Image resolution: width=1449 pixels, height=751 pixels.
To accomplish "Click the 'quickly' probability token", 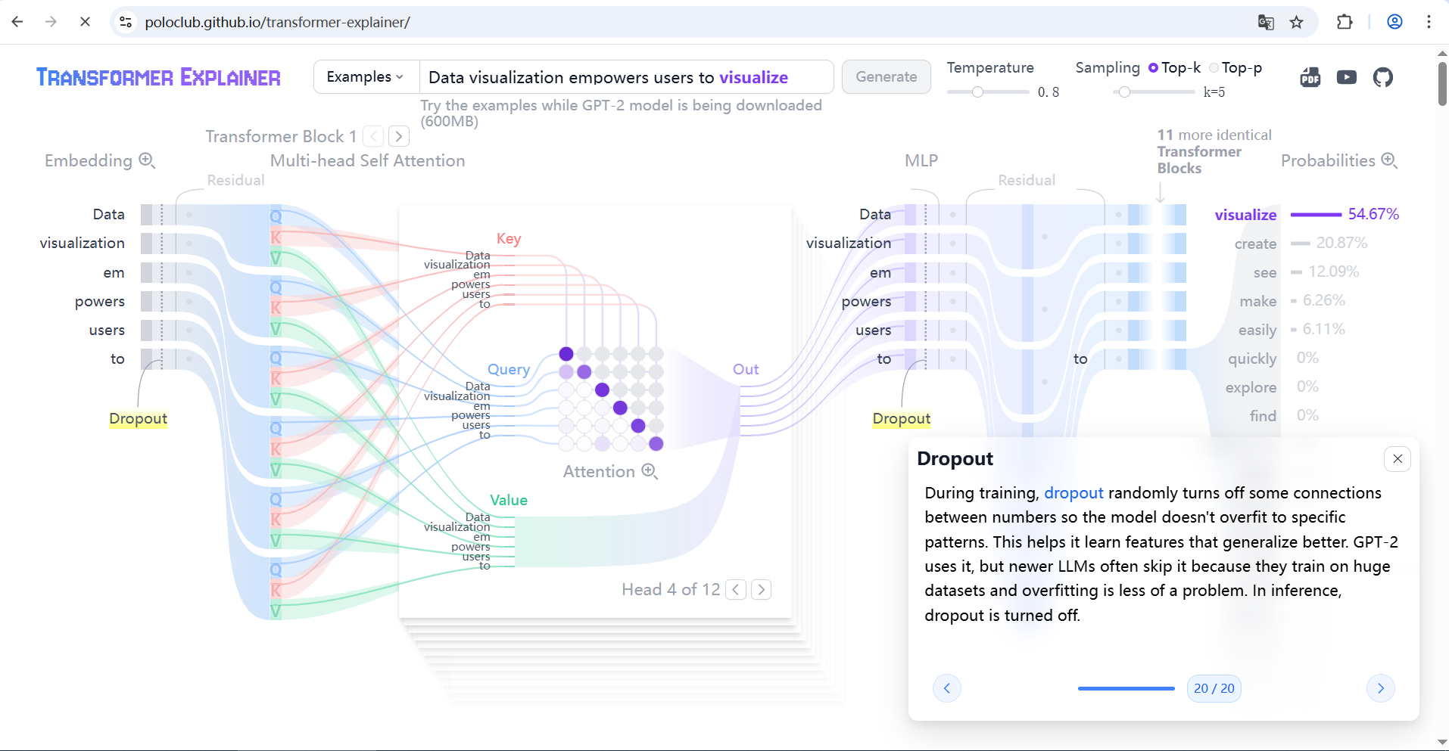I will tap(1252, 358).
